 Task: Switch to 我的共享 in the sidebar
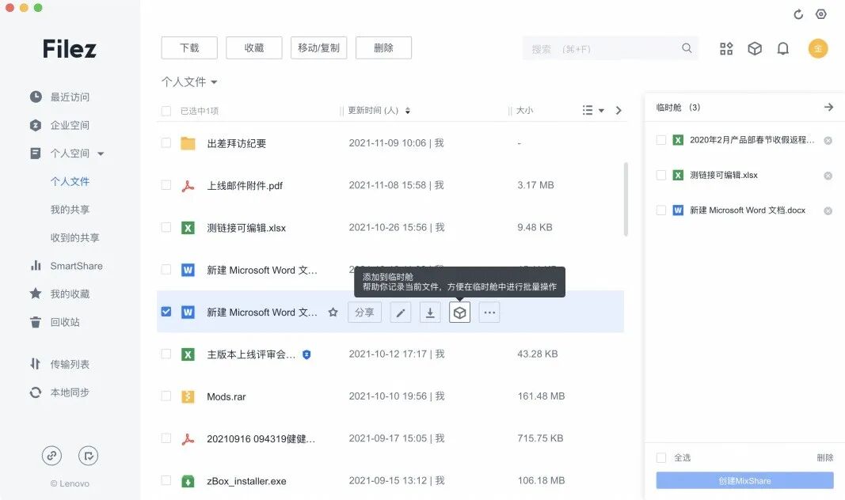(x=70, y=209)
